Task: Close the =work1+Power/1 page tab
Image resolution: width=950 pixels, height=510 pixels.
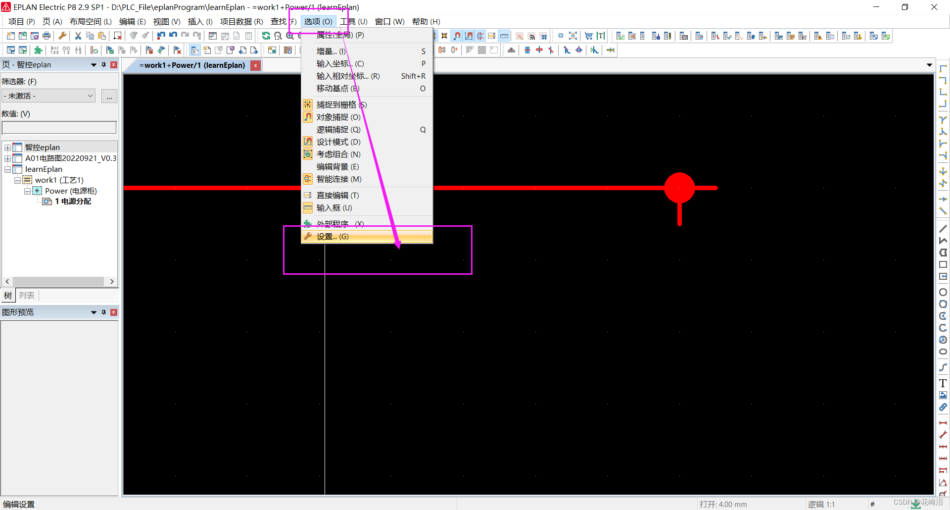Action: (x=255, y=65)
